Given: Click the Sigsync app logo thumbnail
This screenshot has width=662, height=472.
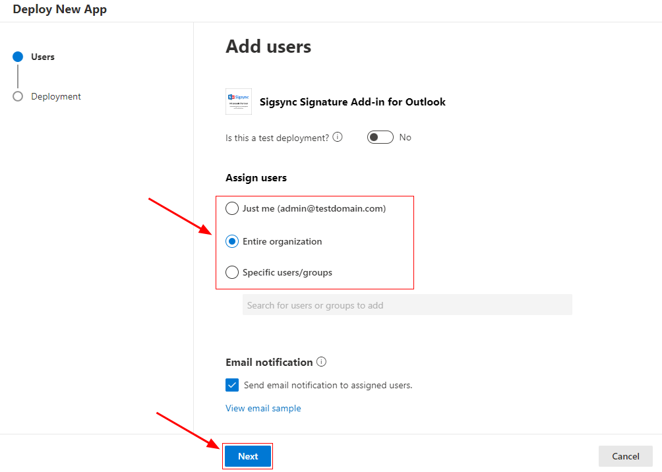Looking at the screenshot, I should [239, 102].
